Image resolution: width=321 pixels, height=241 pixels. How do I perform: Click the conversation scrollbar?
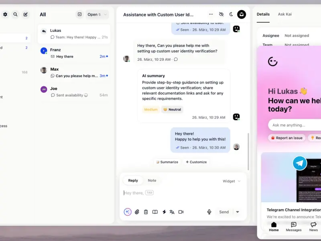point(248,152)
